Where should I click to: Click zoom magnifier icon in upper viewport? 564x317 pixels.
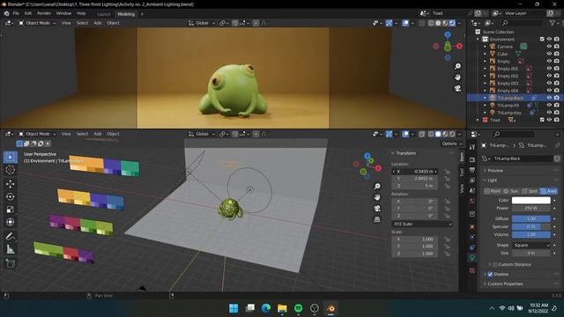coord(457,66)
